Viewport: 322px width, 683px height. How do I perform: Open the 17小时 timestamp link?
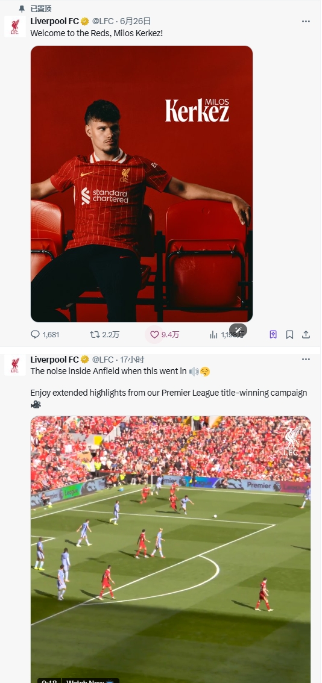pos(132,360)
